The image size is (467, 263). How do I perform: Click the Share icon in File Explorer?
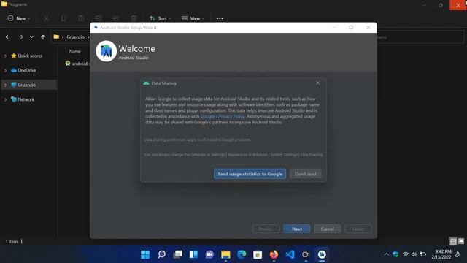(x=116, y=18)
